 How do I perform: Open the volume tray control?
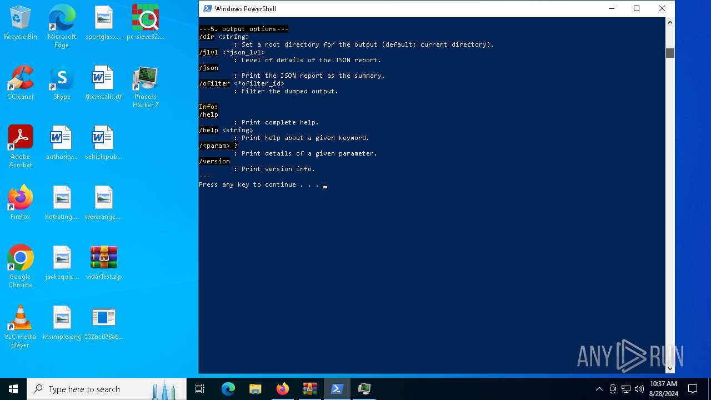point(639,389)
